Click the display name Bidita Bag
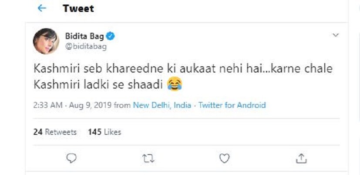The height and width of the screenshot is (175, 360). [x=84, y=36]
